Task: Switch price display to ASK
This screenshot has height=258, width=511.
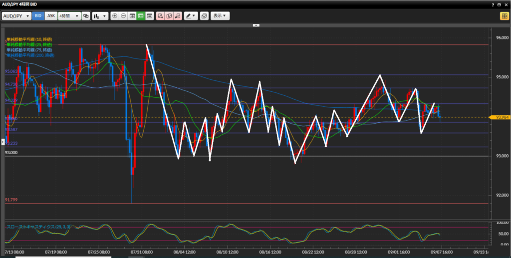Action: 51,16
